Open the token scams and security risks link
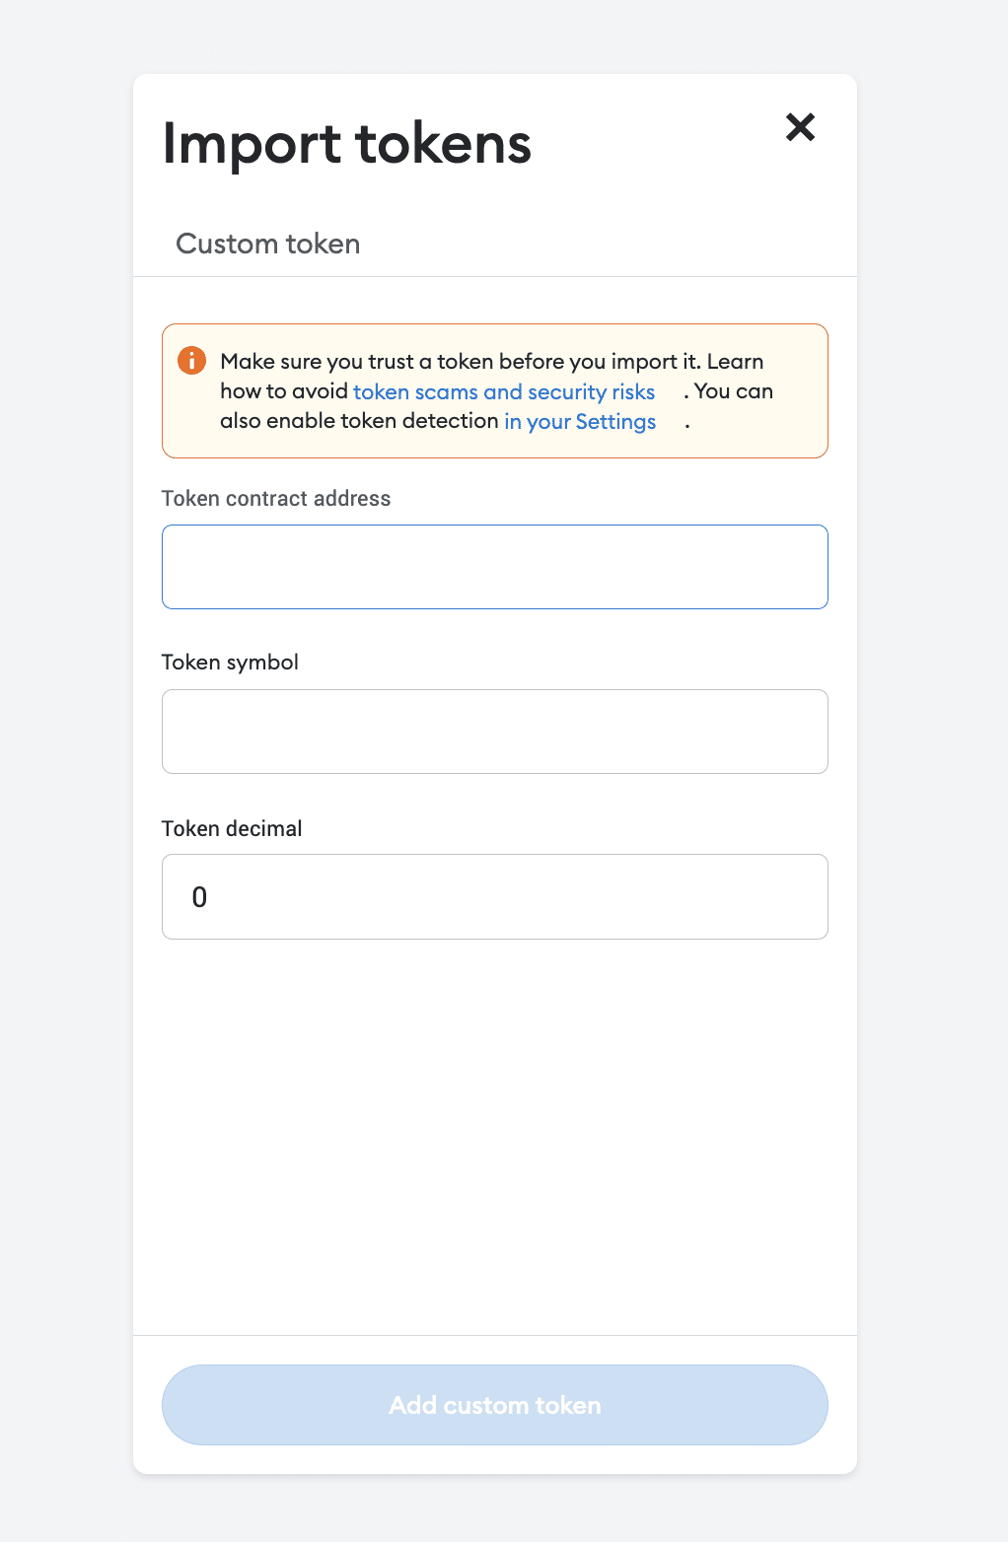This screenshot has height=1542, width=1008. [503, 391]
